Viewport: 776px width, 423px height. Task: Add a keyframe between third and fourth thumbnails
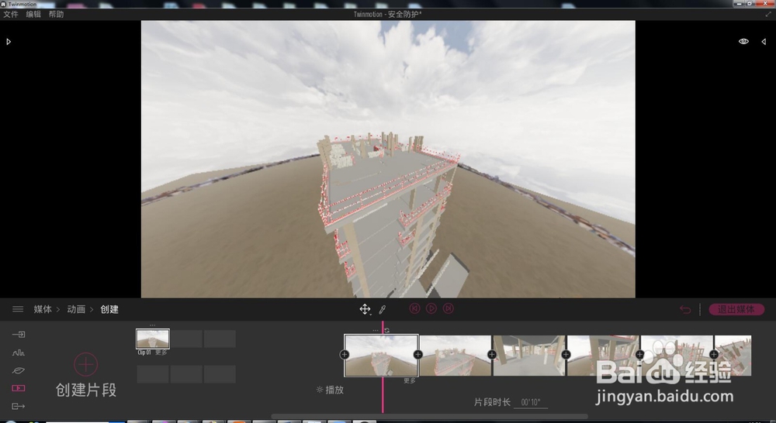click(x=566, y=354)
